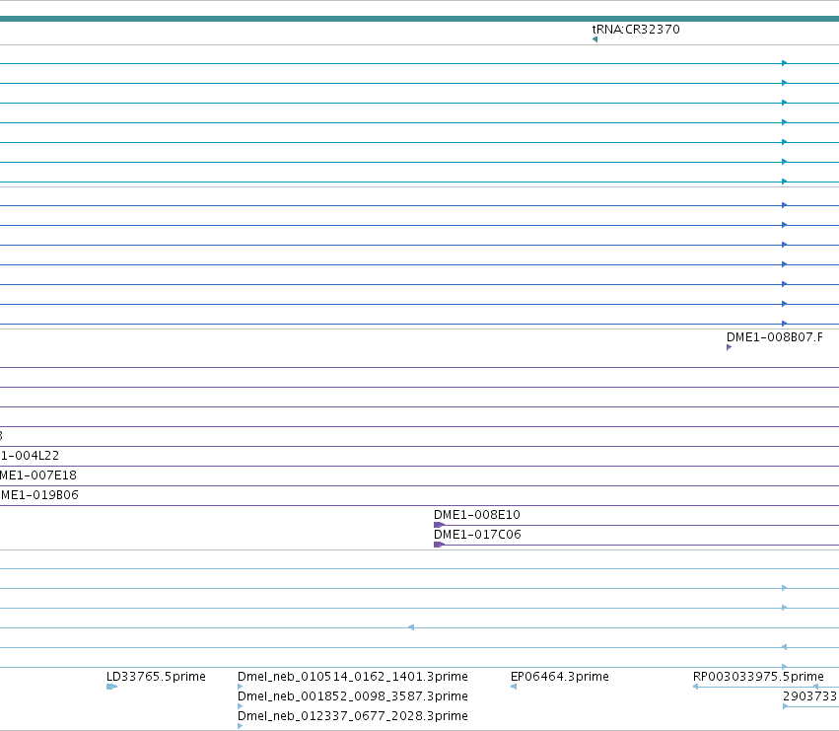Click Dmel_neb_001852_0098_3587.3prime label

353,696
